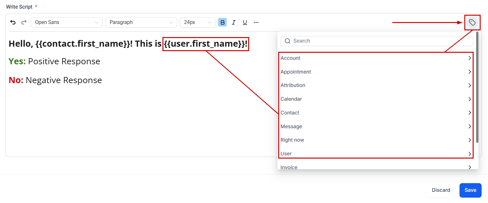Toggle bold formatting
This screenshot has width=488, height=203.
pyautogui.click(x=223, y=22)
